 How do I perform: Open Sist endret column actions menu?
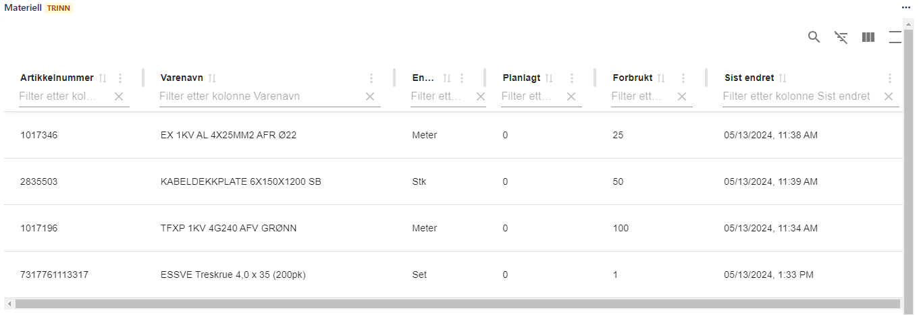[889, 78]
